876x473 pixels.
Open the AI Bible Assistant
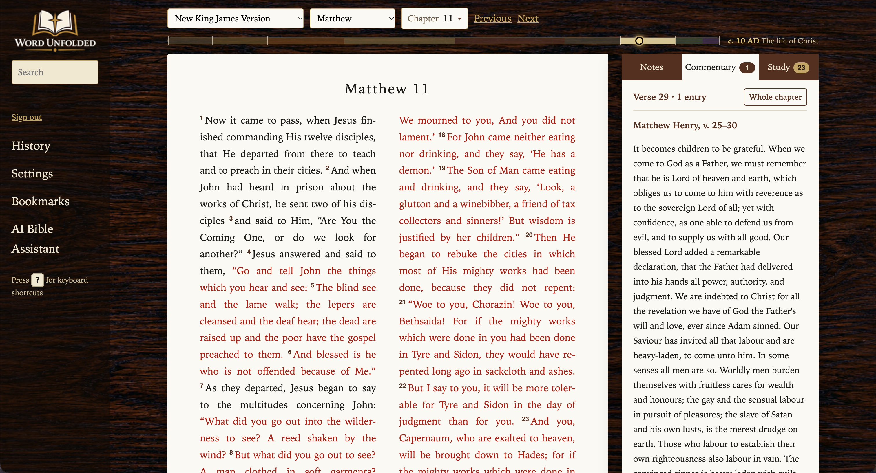click(35, 239)
